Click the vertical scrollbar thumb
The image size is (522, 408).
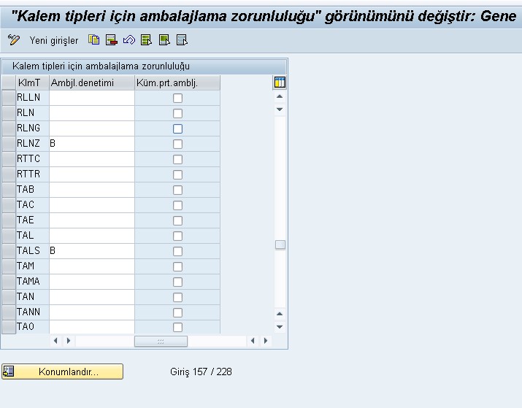[280, 245]
